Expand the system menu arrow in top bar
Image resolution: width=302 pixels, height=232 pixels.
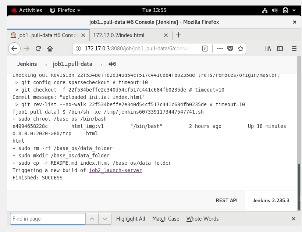click(294, 10)
